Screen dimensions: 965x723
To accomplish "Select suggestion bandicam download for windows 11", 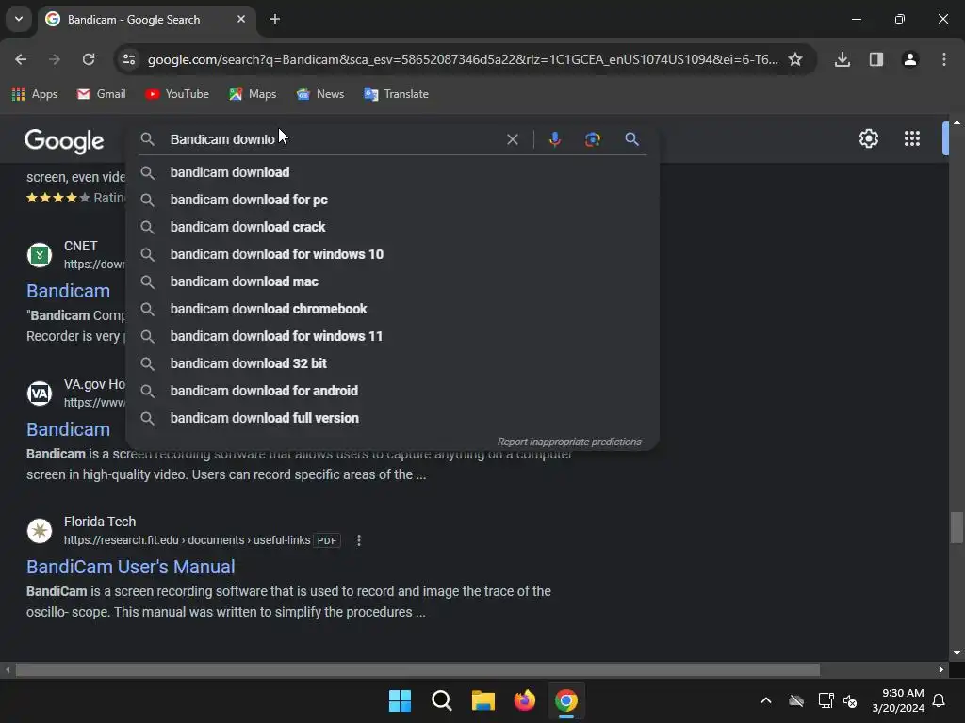I will pos(392,336).
